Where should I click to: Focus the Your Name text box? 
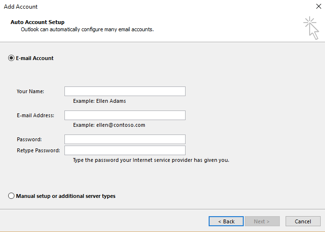click(x=125, y=91)
